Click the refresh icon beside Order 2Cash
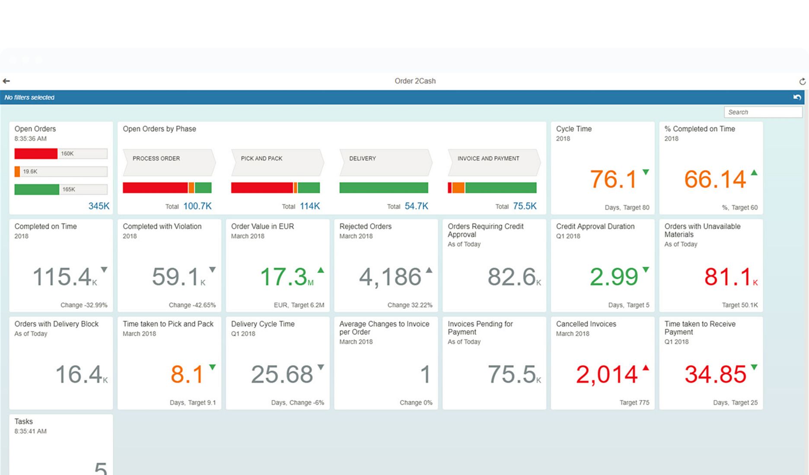 802,82
